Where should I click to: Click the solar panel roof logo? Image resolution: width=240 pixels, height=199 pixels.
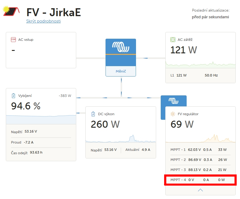11,11
